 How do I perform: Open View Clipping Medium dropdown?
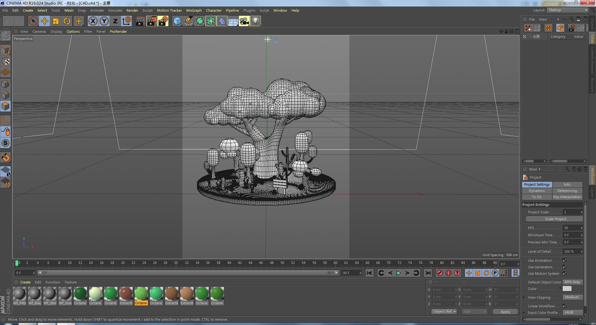tap(573, 297)
